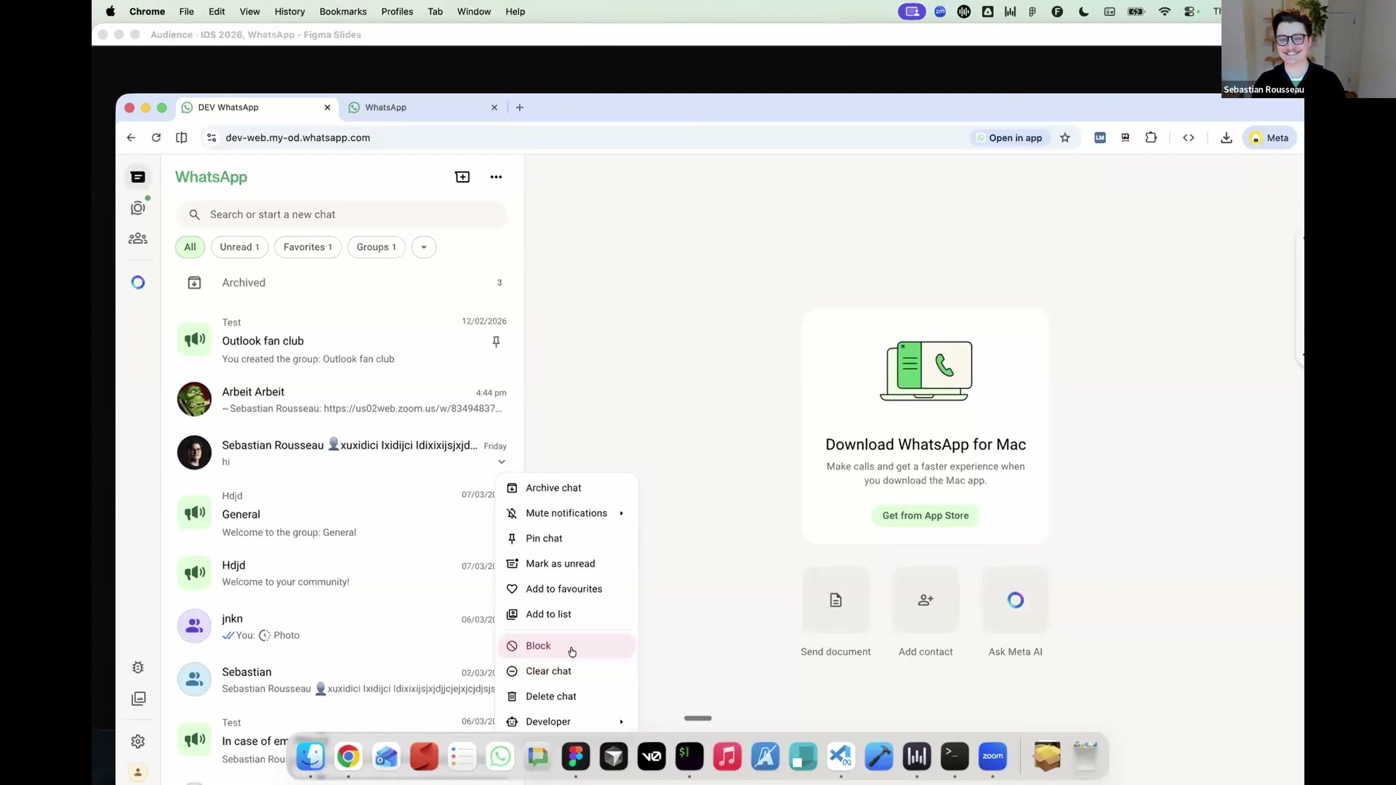The image size is (1396, 785).
Task: Toggle dark mode via the moon menu bar icon
Action: click(1083, 12)
